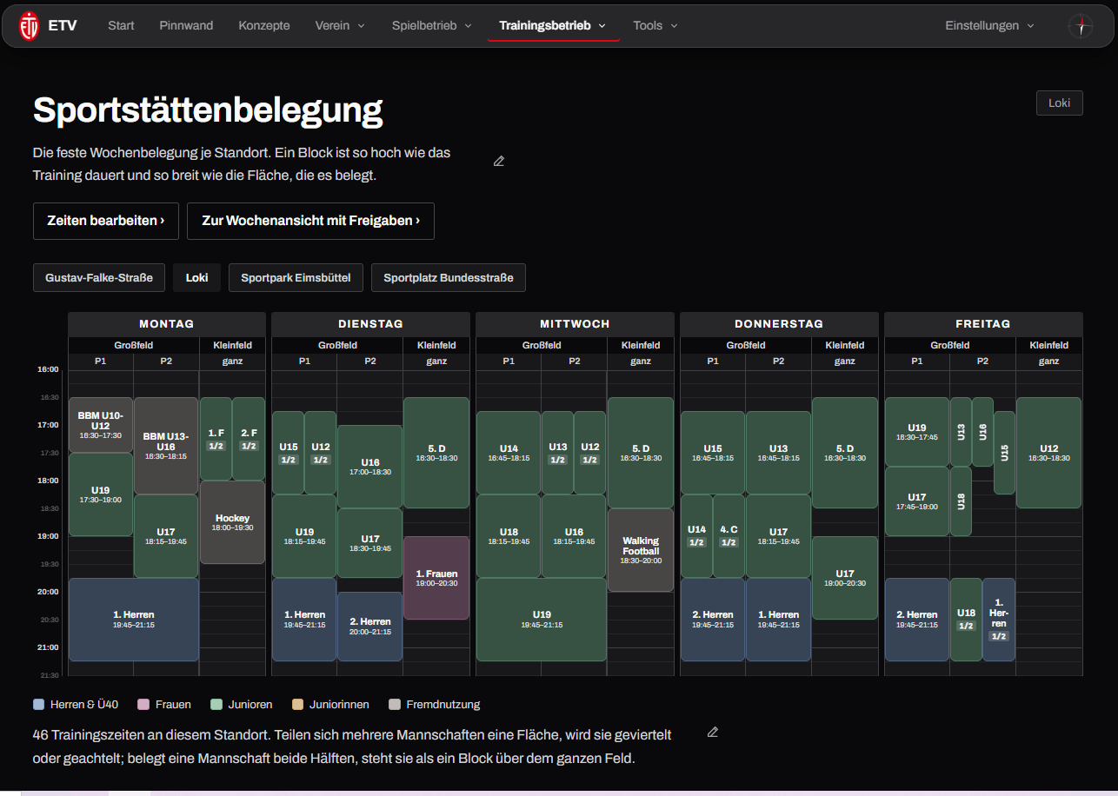Navigate to Konzepte

tap(264, 25)
